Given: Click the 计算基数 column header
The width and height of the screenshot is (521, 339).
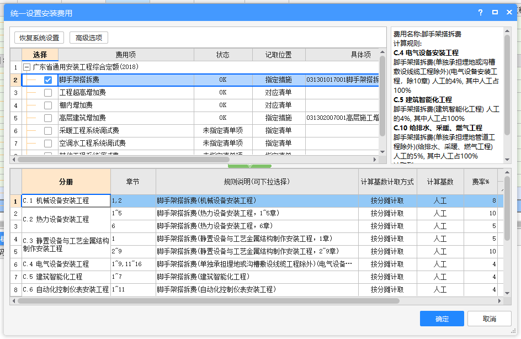Looking at the screenshot, I should tap(440, 182).
